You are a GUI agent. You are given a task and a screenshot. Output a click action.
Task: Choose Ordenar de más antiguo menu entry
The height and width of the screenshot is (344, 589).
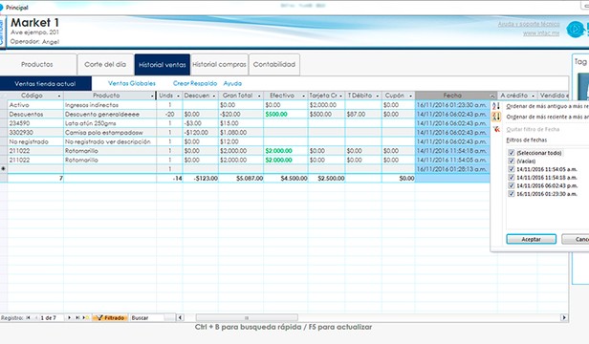(547, 106)
